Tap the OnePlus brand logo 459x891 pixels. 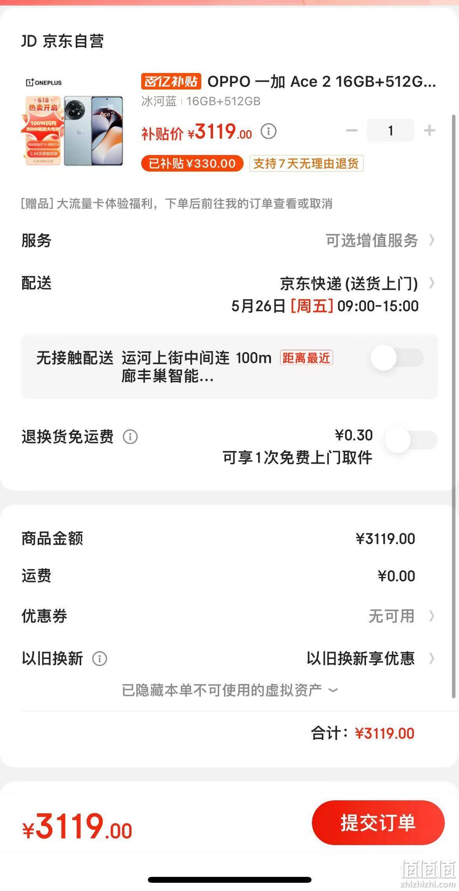point(44,82)
